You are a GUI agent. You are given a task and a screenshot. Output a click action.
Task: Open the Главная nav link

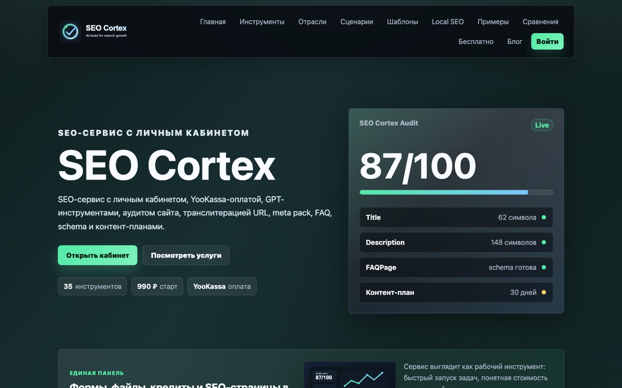213,22
